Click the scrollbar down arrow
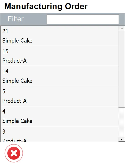 coord(122,139)
